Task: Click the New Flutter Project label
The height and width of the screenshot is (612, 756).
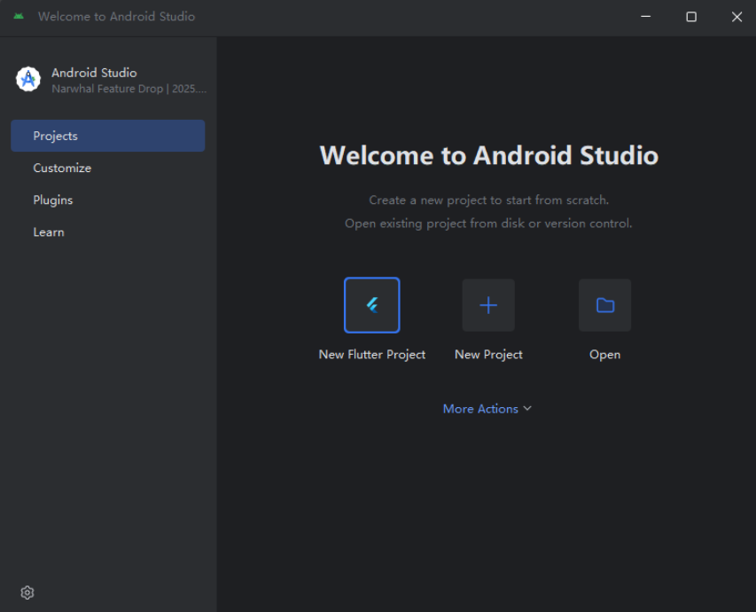Action: 371,355
